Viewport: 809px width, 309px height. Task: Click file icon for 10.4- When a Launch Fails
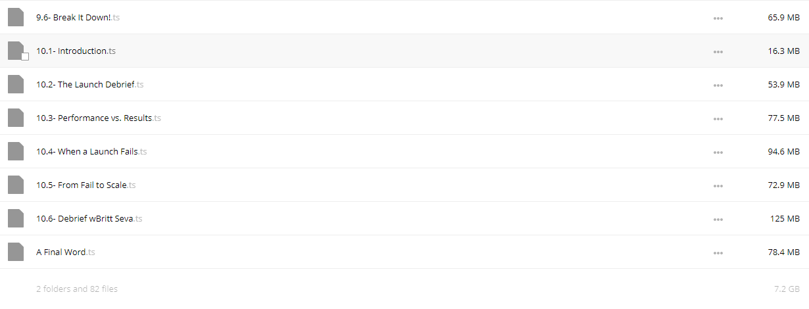16,151
